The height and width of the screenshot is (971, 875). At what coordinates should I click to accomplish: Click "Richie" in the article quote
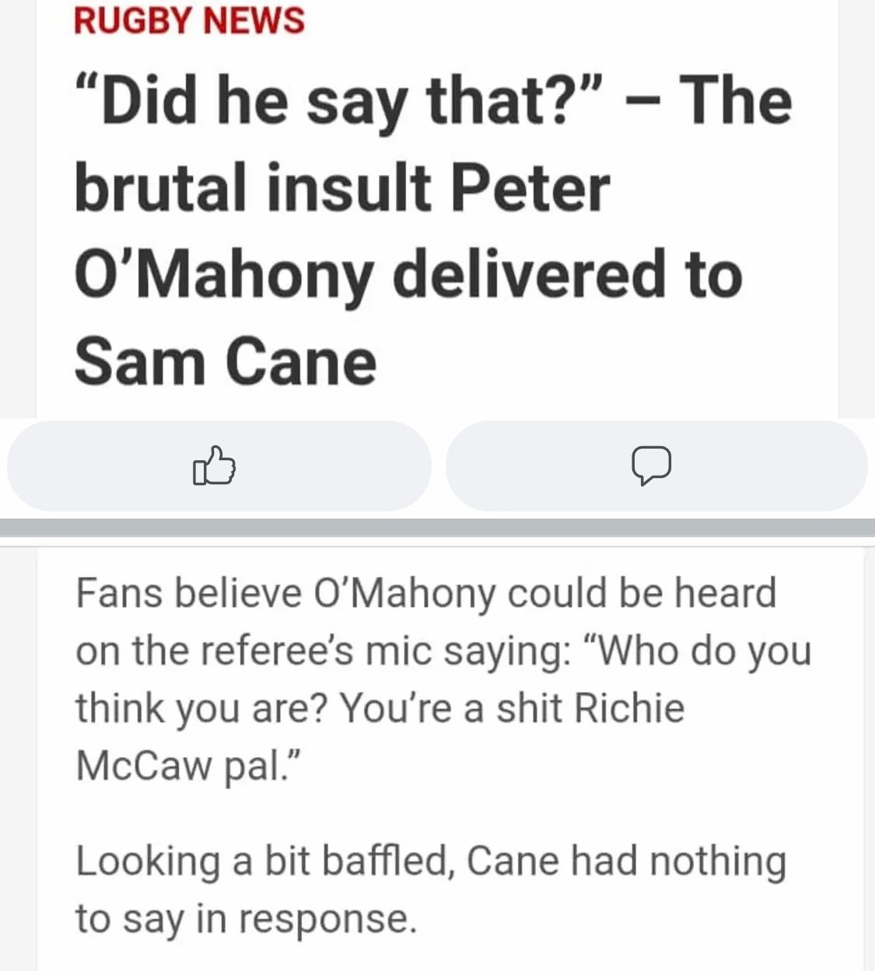click(x=629, y=708)
